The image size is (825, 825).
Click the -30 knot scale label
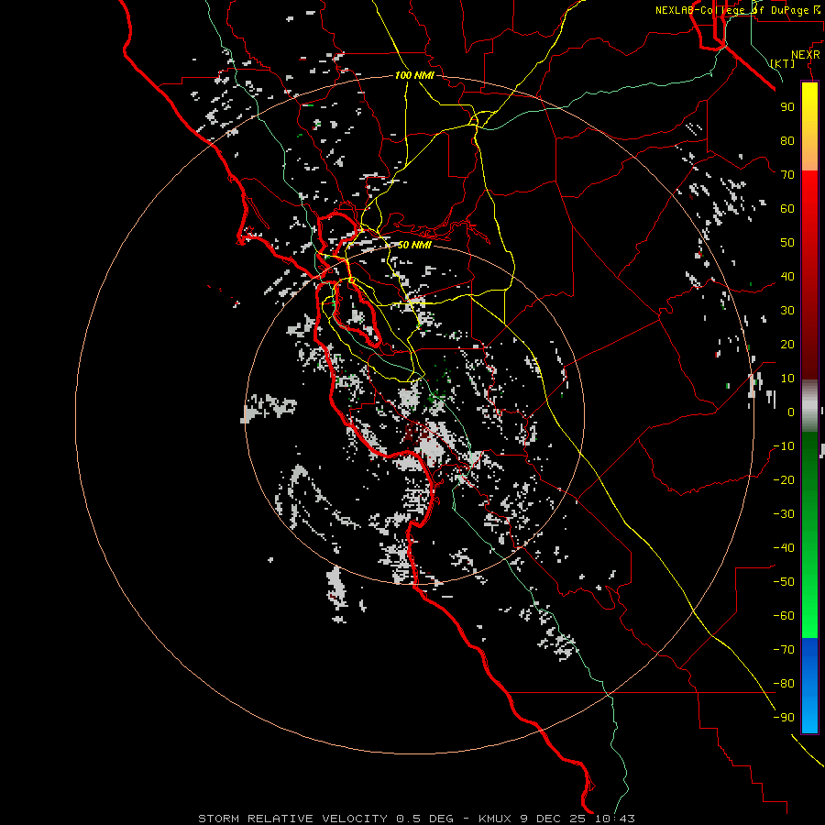pos(784,514)
